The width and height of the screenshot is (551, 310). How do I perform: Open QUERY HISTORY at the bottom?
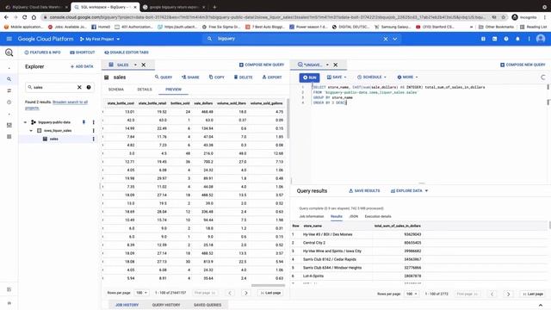click(166, 305)
